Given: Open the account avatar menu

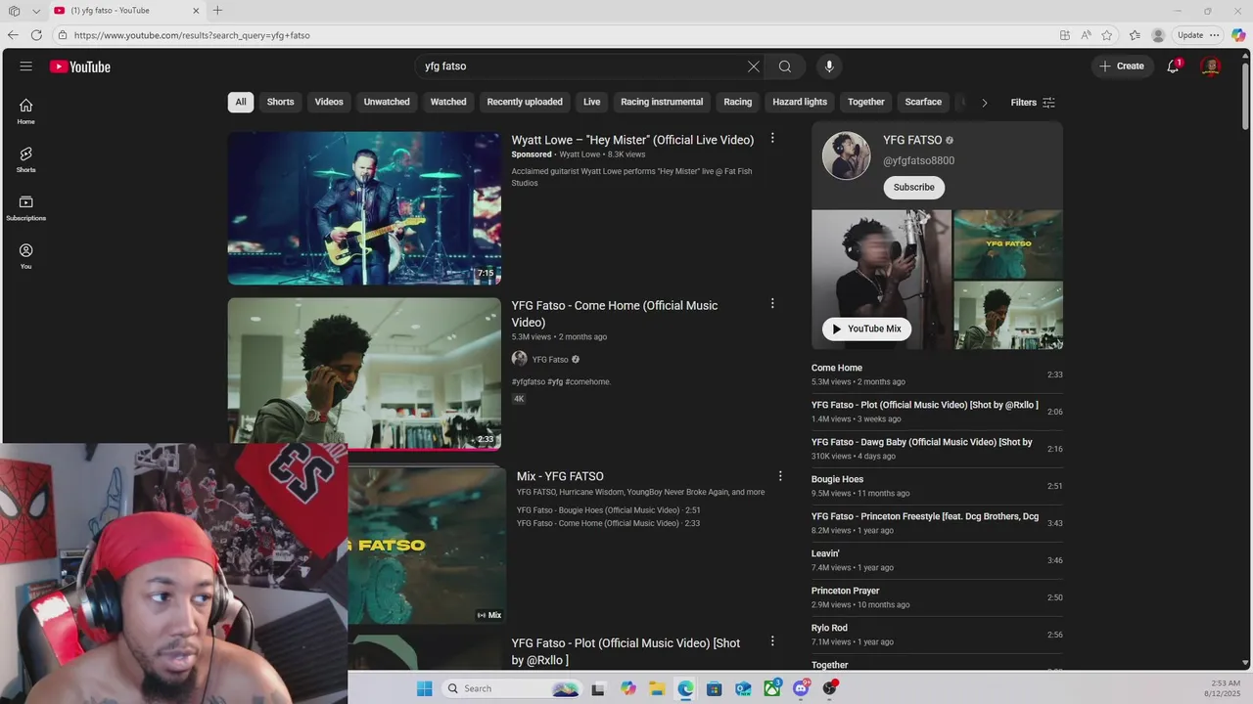Looking at the screenshot, I should [1211, 66].
